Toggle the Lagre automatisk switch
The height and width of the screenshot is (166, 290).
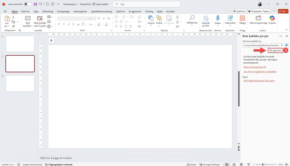pyautogui.click(x=28, y=4)
